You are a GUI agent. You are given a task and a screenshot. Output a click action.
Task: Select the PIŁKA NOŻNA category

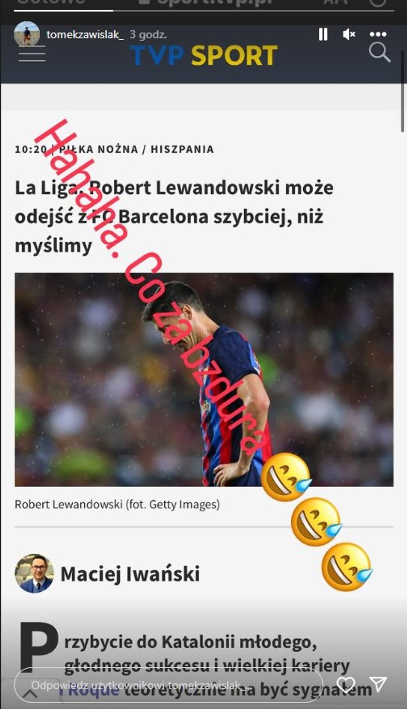coord(98,149)
